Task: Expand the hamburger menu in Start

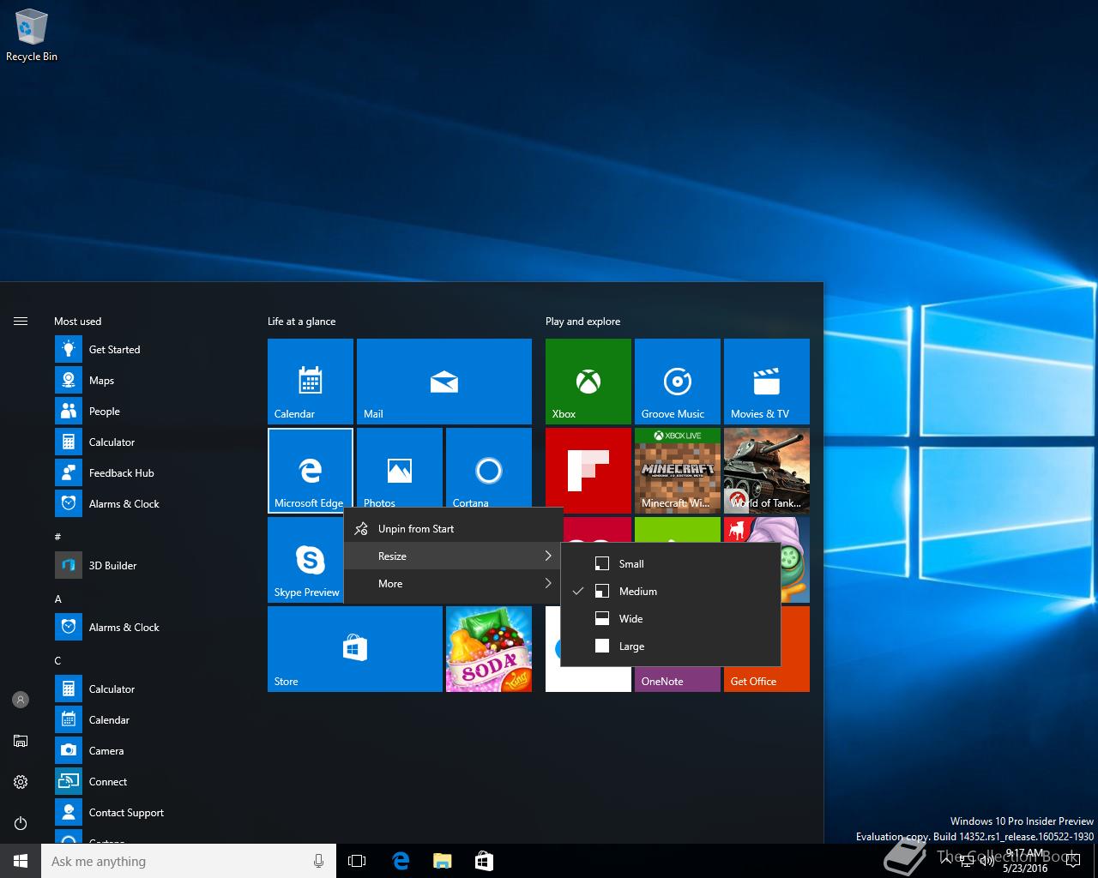Action: (x=21, y=322)
